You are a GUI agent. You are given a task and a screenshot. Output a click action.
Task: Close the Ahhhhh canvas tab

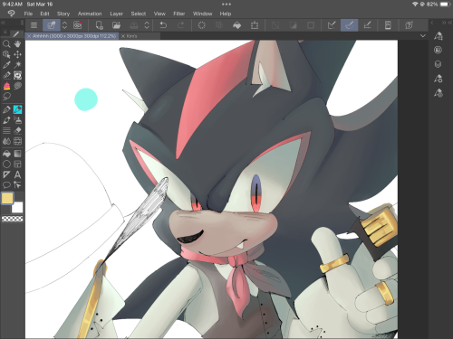pos(29,36)
